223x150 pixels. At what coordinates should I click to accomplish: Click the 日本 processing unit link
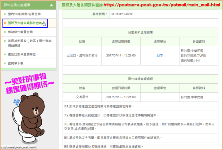(160, 56)
